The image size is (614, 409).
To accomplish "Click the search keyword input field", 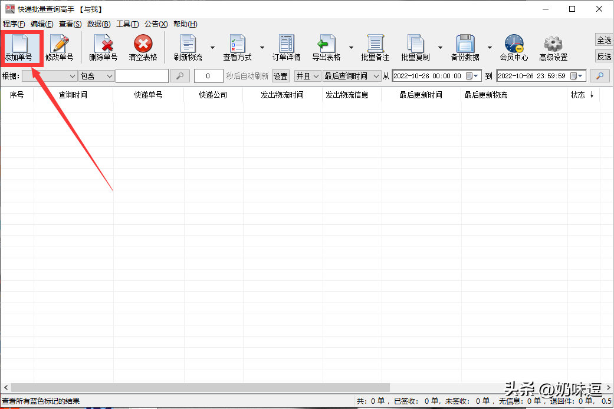I will (142, 77).
